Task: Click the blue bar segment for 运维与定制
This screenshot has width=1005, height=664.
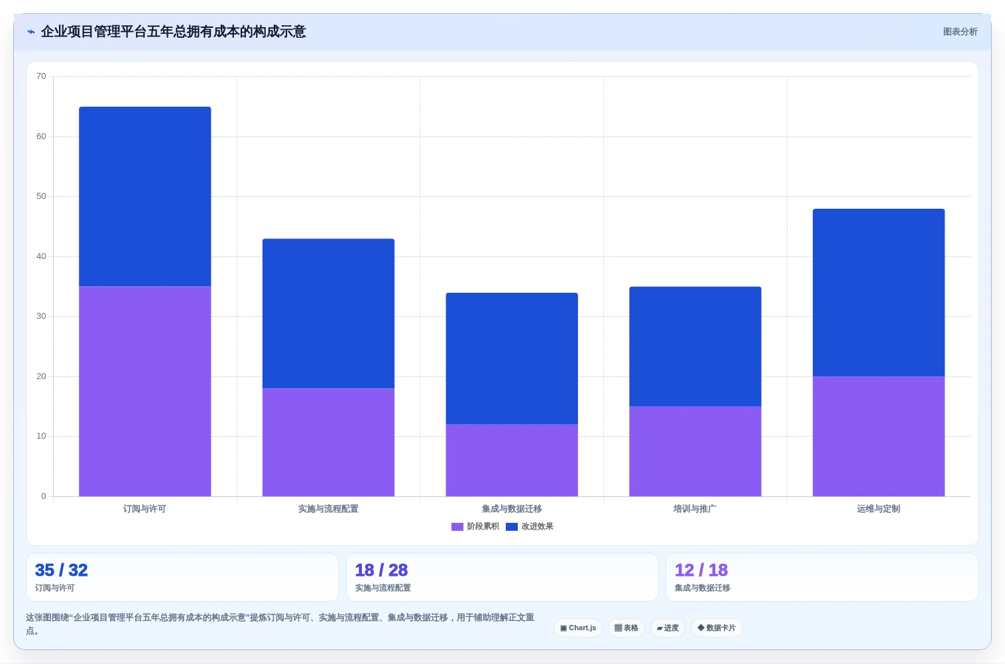Action: (x=878, y=293)
